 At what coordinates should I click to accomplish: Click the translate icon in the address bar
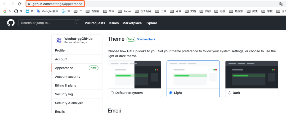(x=281, y=4)
